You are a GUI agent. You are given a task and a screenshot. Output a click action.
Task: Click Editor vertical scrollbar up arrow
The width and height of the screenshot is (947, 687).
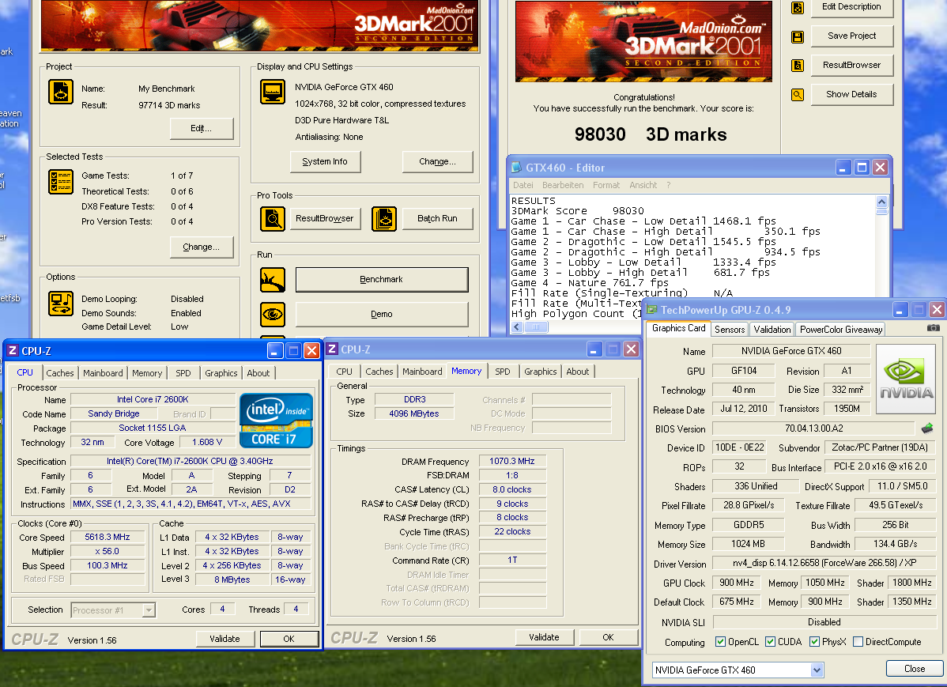[x=881, y=202]
